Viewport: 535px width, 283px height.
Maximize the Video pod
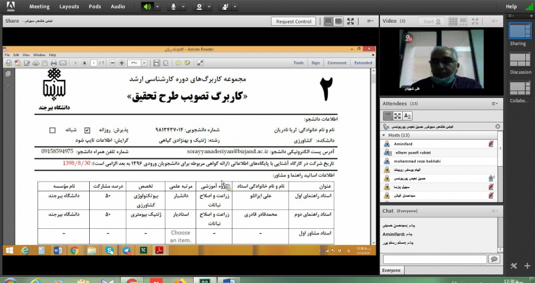475,21
